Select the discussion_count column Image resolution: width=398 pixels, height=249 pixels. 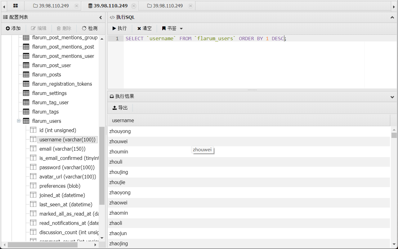tap(69, 232)
